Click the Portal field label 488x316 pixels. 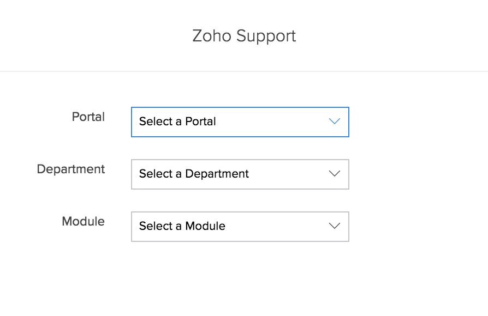[x=88, y=117]
